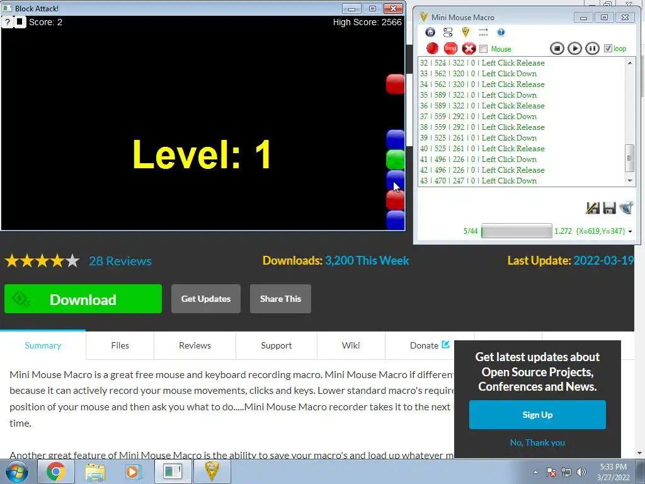Click the Share This button
645x484 pixels.
[x=280, y=299]
